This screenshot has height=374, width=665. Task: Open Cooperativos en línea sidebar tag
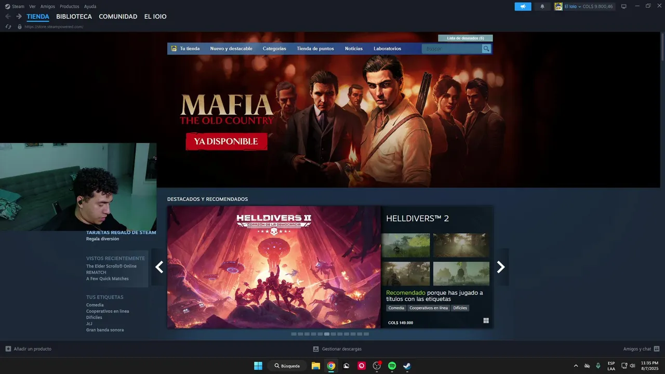click(108, 311)
